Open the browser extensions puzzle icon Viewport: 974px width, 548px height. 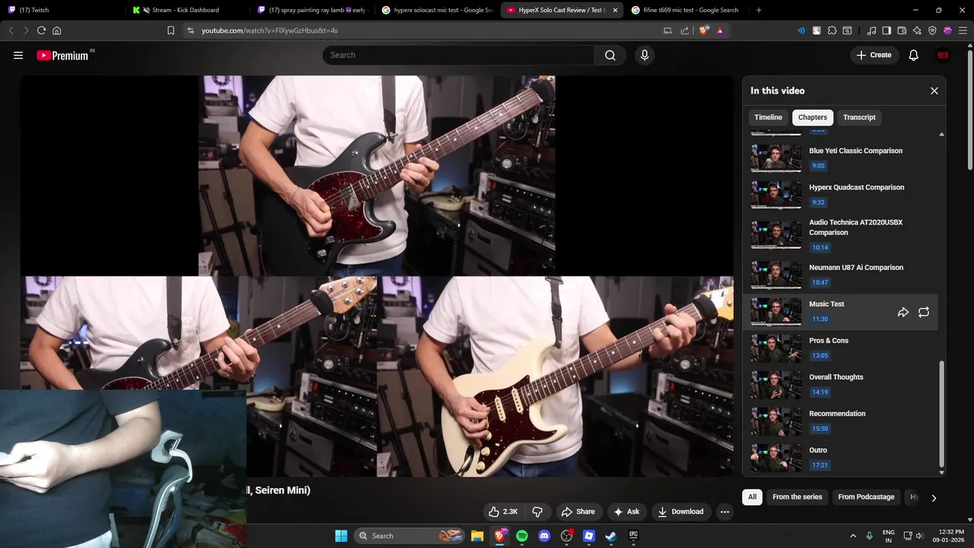point(832,30)
